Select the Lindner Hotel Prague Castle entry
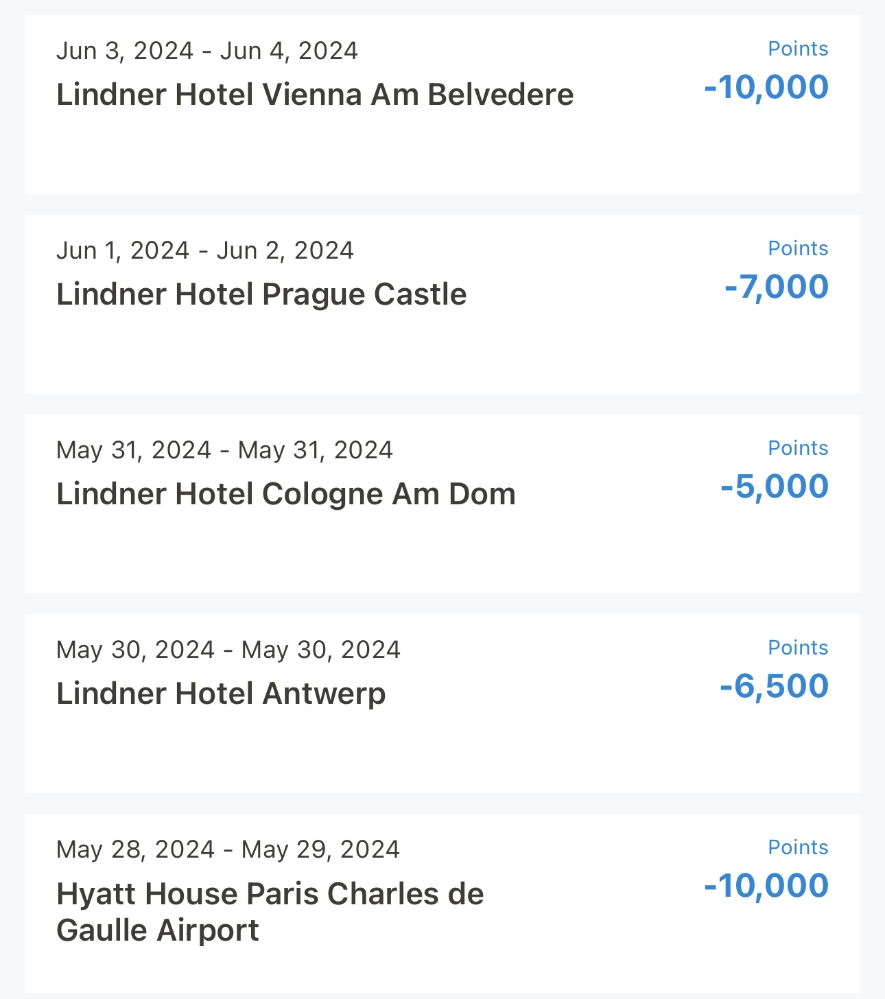Image resolution: width=885 pixels, height=999 pixels. pos(261,294)
